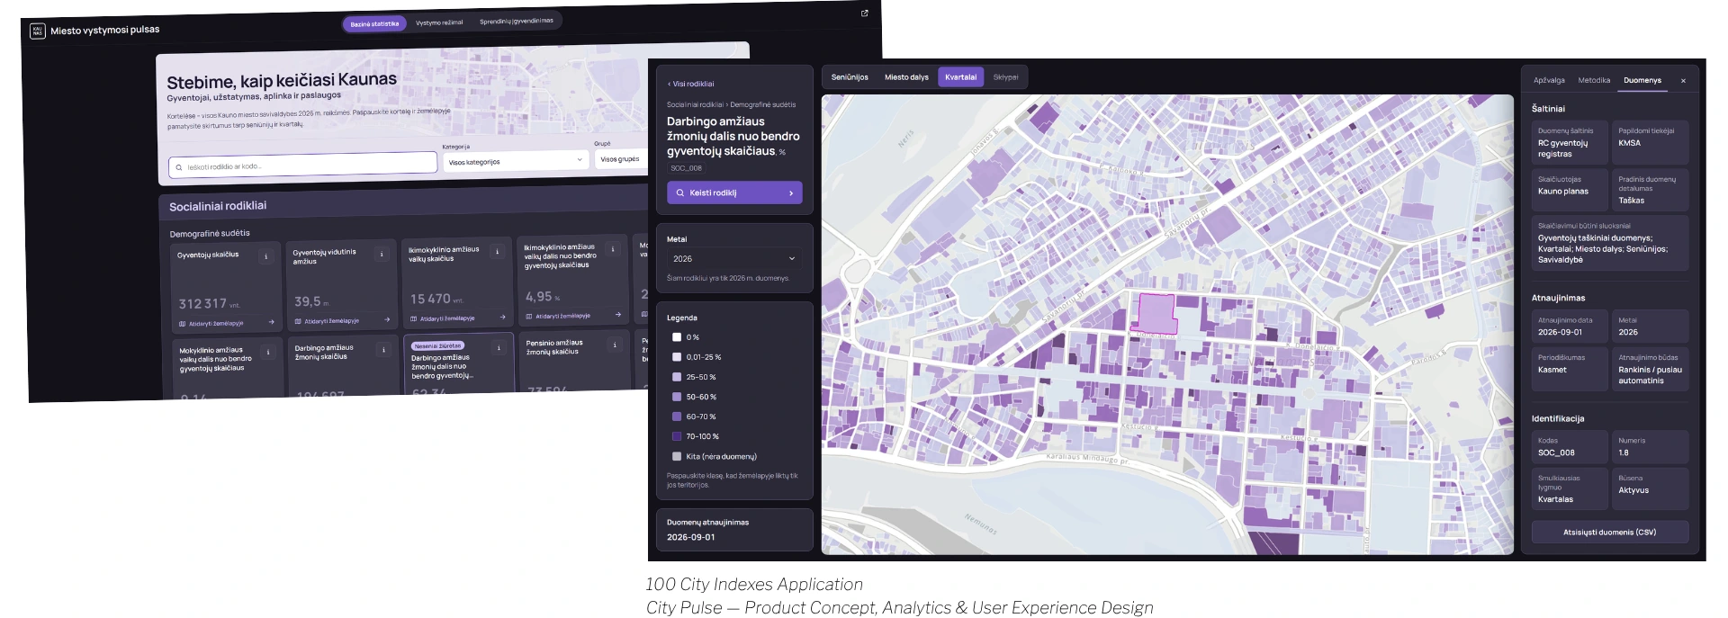Click the map icon on the 312 317 card
1728x618 pixels.
(x=183, y=325)
